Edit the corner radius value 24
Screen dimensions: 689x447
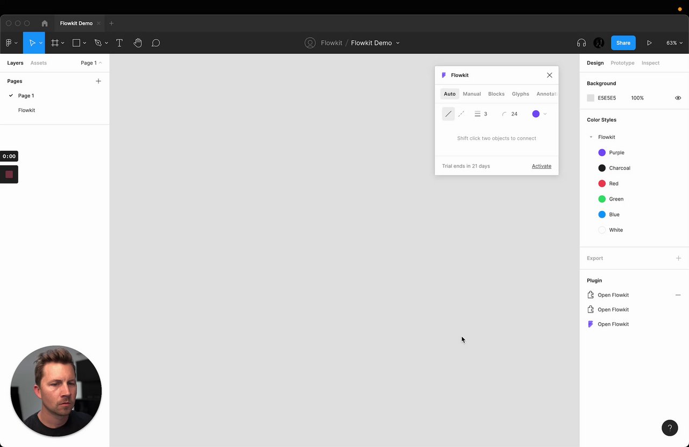[514, 114]
